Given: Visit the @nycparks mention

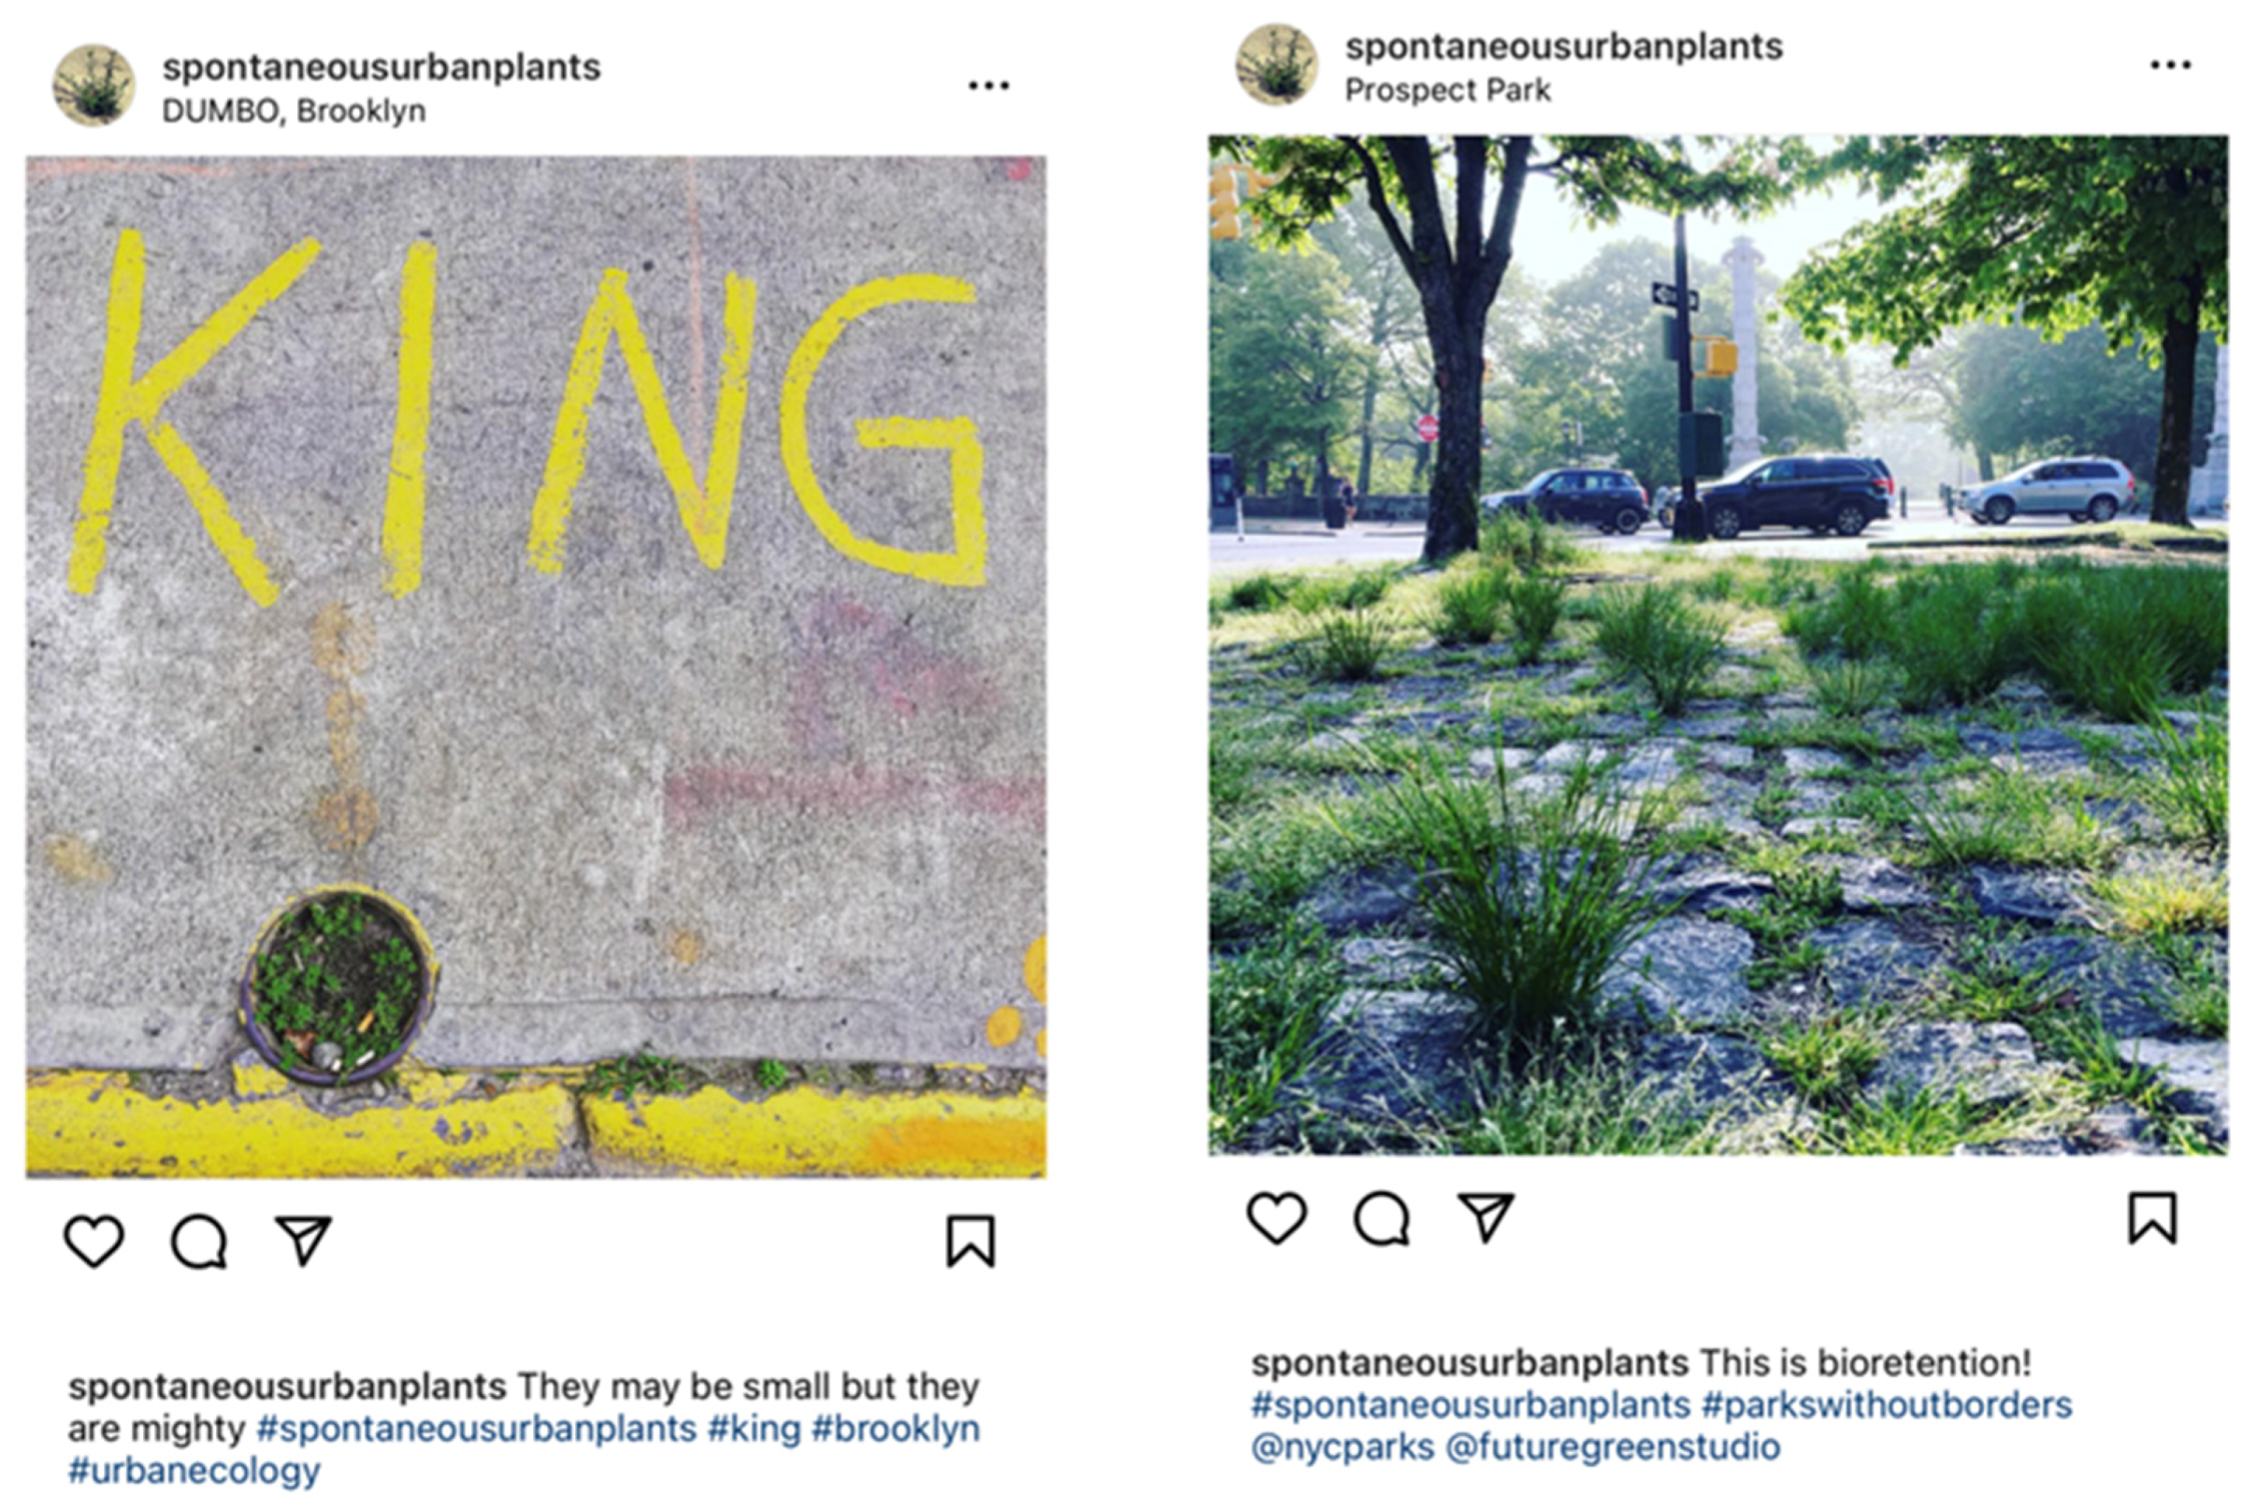Looking at the screenshot, I should [1343, 1447].
